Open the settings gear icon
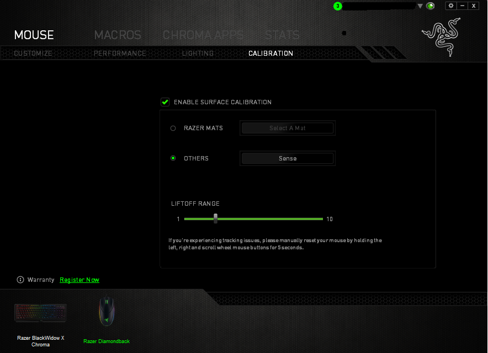 451,6
